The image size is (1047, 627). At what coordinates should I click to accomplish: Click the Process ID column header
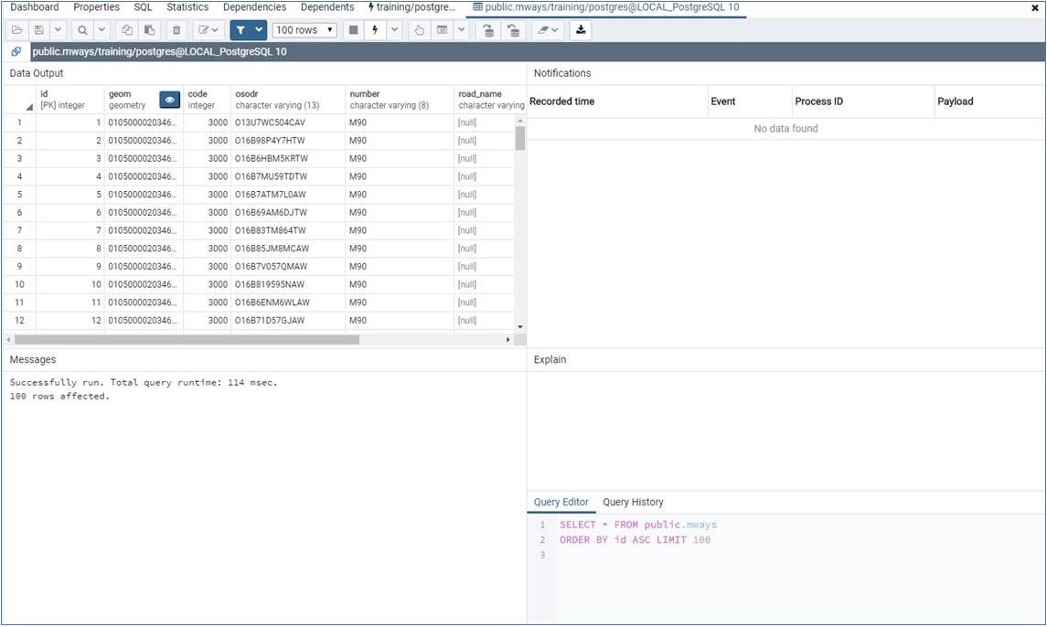click(863, 101)
